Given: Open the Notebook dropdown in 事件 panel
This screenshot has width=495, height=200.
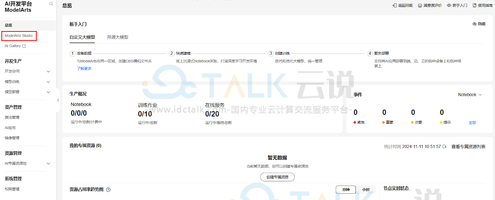Looking at the screenshot, I should (x=470, y=95).
